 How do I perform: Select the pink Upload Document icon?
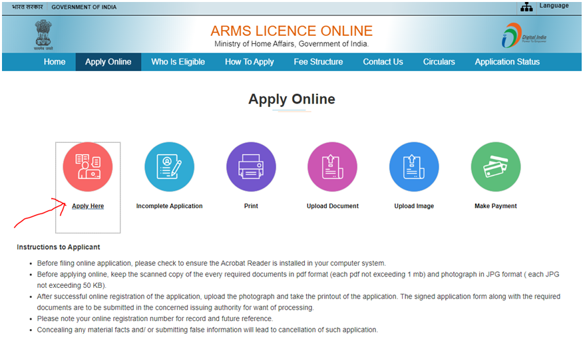(x=332, y=167)
